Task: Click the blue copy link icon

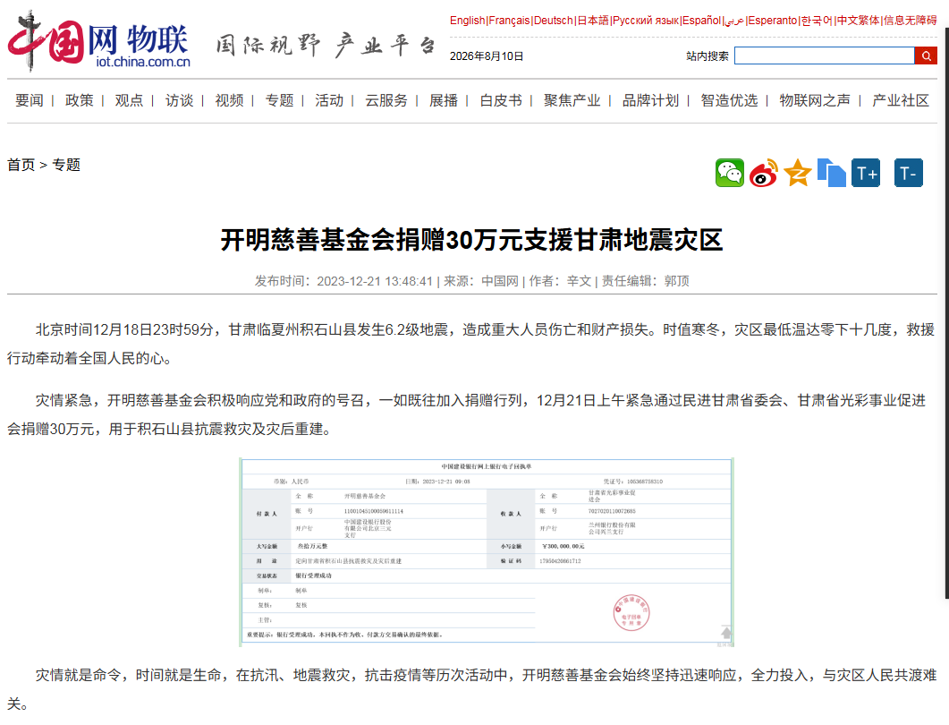Action: [x=831, y=174]
